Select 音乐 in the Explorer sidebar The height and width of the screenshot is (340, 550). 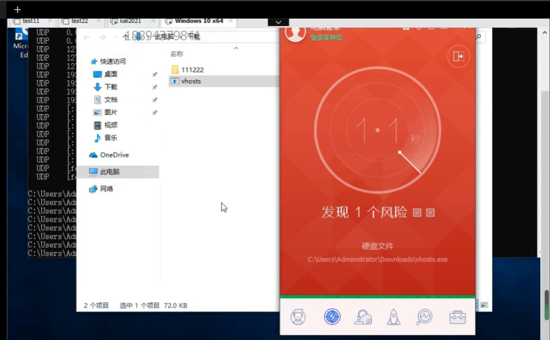point(106,138)
